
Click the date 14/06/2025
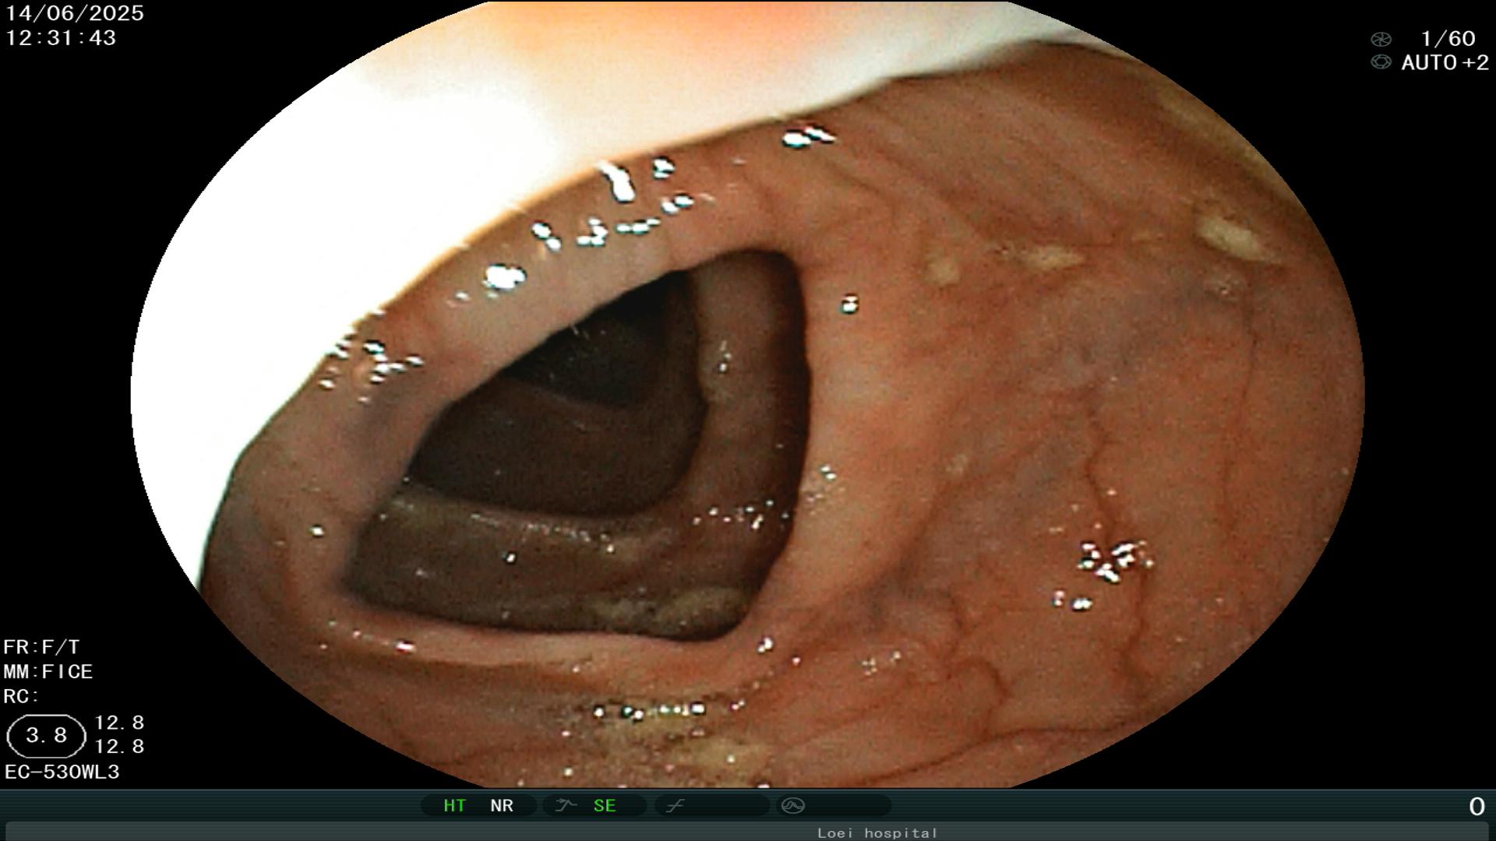tap(75, 13)
